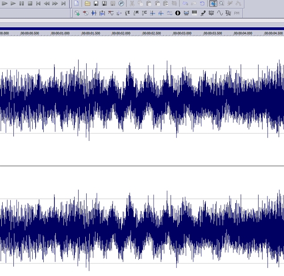284x276 pixels.
Task: Click the 00:00:01.500 ruler label
Action: [91, 33]
